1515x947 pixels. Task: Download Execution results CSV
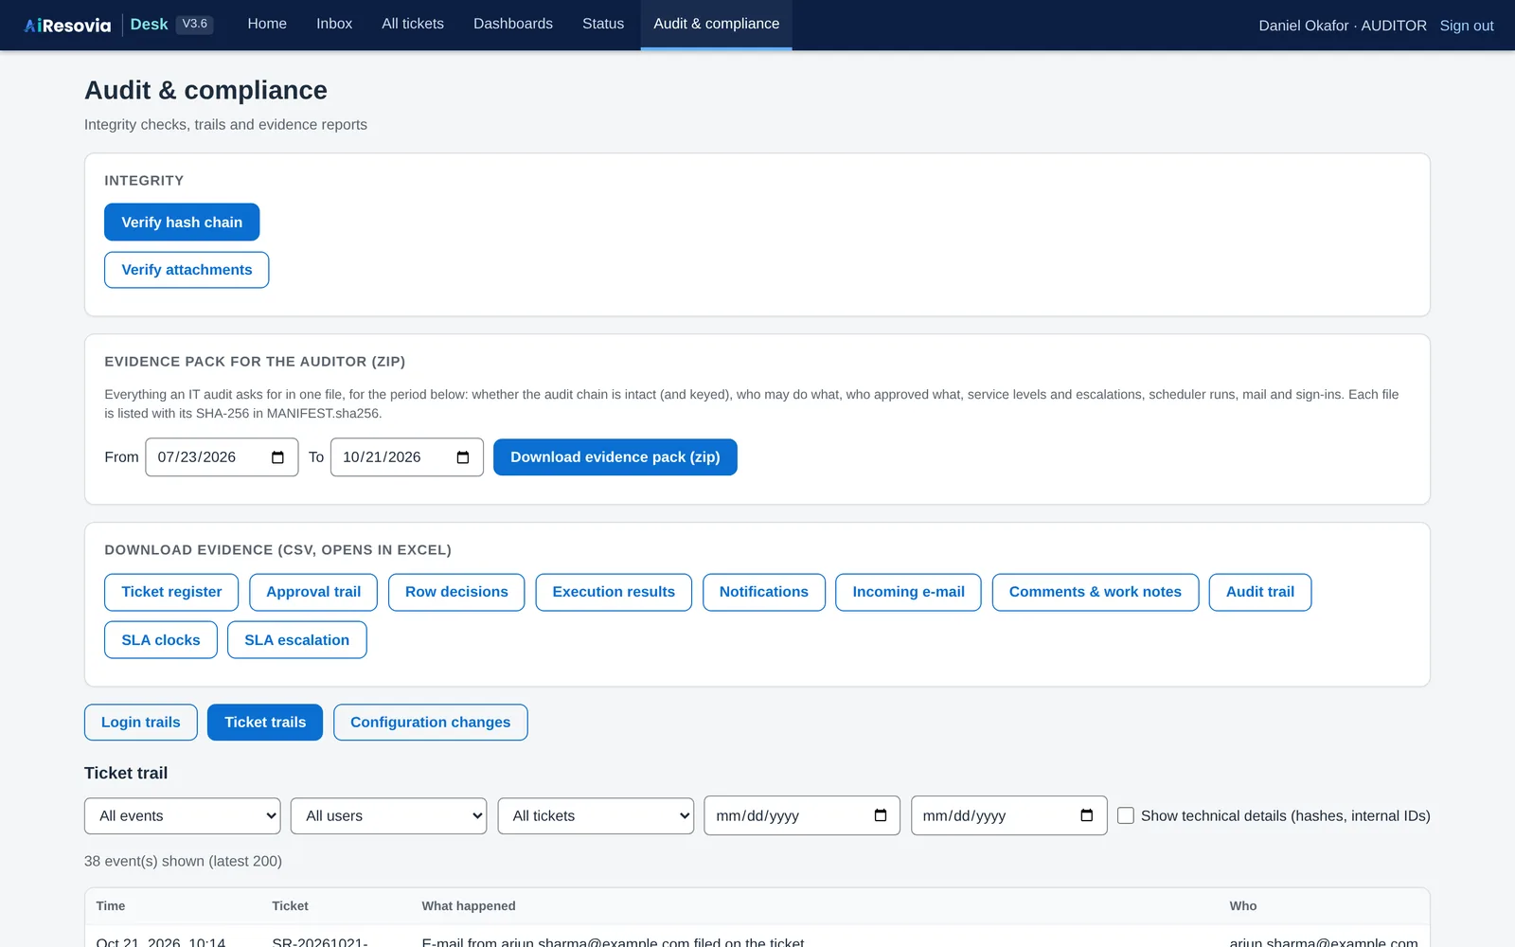click(614, 592)
